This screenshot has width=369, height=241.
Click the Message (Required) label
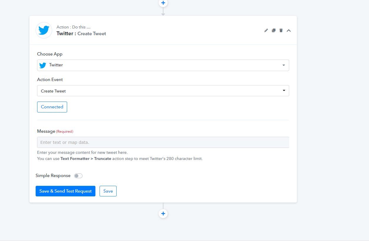click(55, 131)
